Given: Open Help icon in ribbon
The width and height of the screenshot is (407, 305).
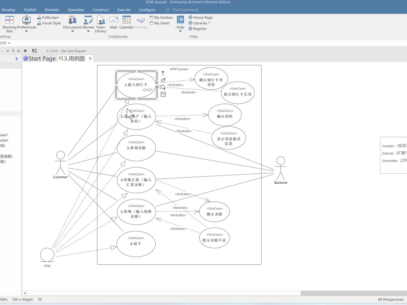Looking at the screenshot, I should tap(180, 20).
